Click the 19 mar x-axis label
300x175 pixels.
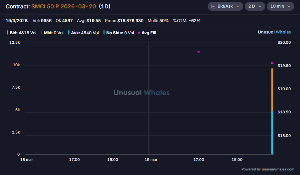click(151, 160)
